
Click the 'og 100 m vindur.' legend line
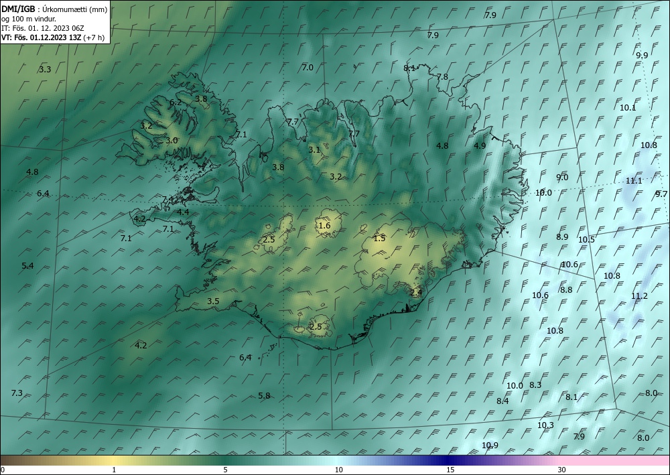[29, 19]
